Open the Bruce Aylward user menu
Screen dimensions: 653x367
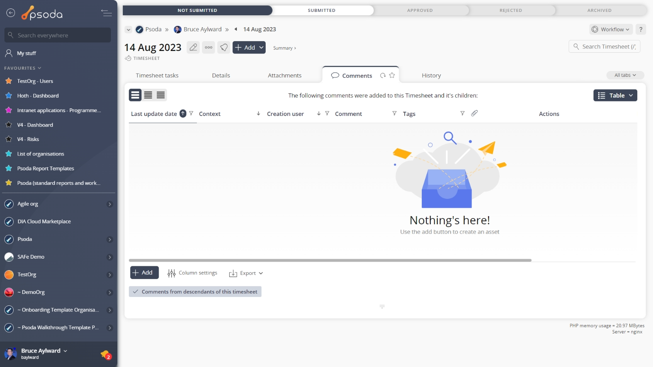(44, 351)
